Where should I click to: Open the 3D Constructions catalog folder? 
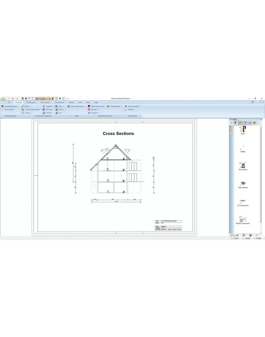pyautogui.click(x=243, y=202)
